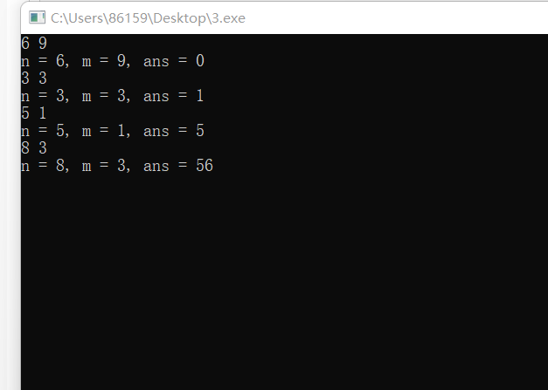Viewport: 548px width, 390px height.
Task: Open the console window system menu icon
Action: coord(37,17)
